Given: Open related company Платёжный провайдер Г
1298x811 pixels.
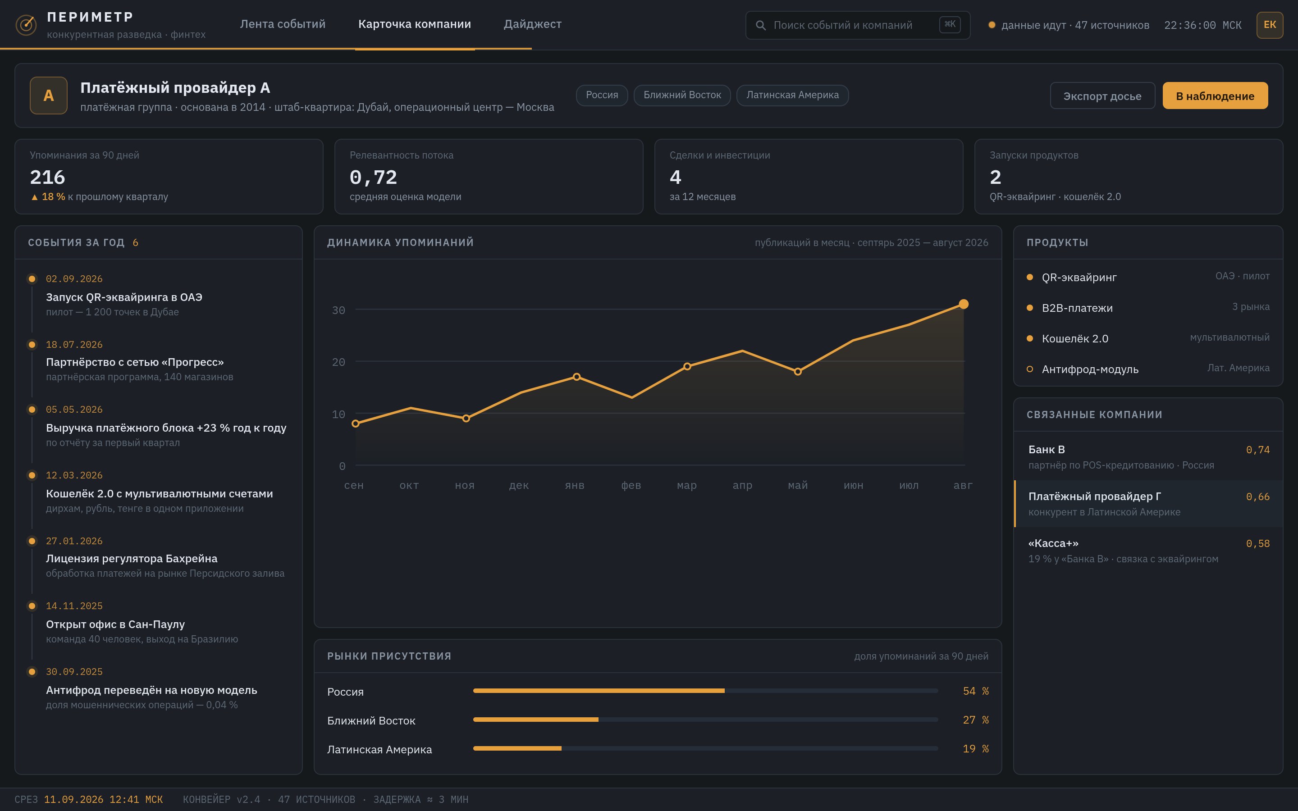Looking at the screenshot, I should click(1148, 504).
